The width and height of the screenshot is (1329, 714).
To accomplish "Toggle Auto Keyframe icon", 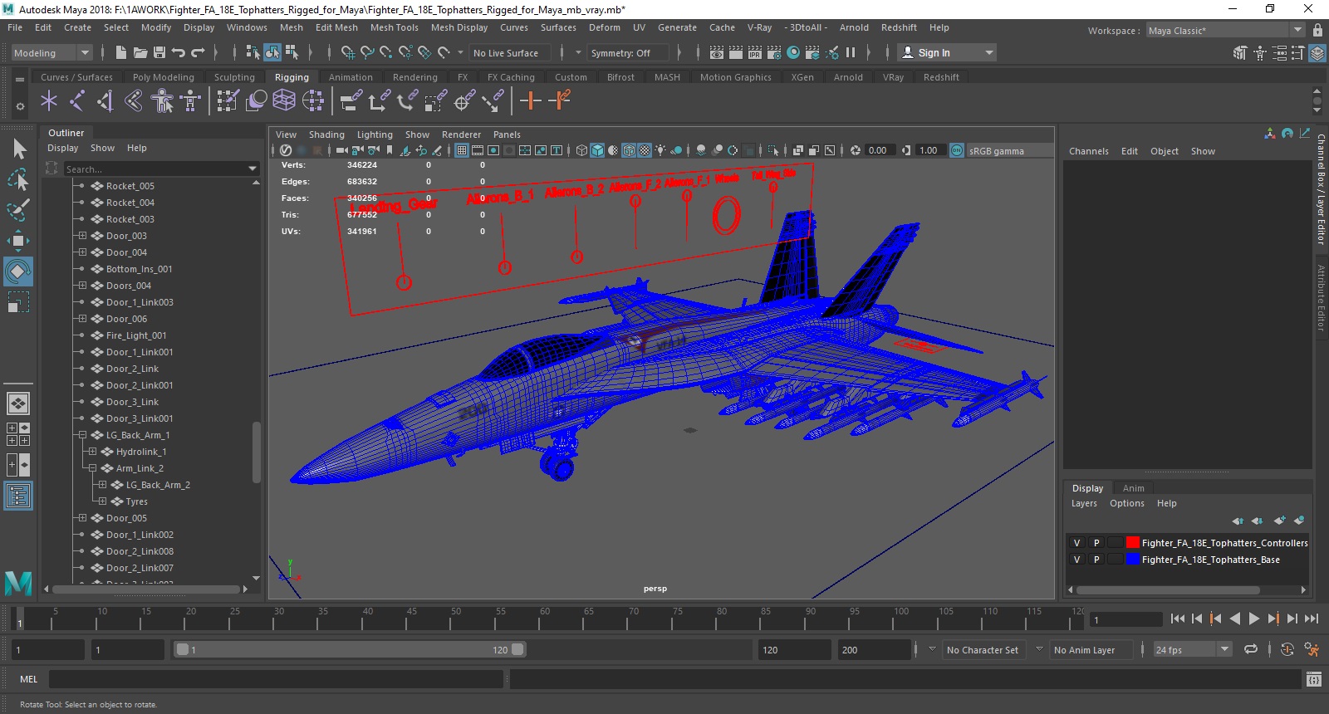I will [x=1287, y=649].
